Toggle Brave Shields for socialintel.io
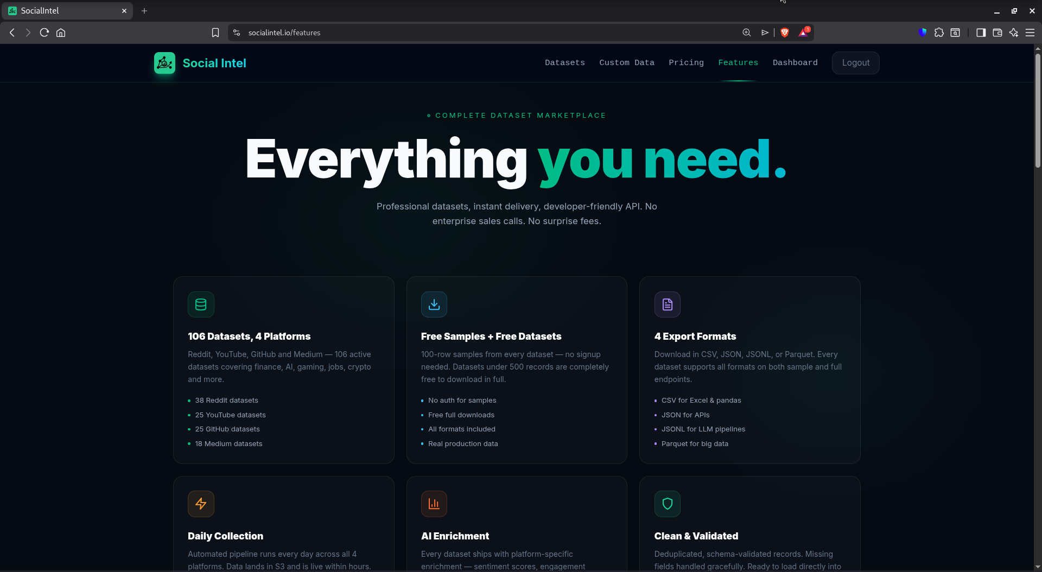 785,33
